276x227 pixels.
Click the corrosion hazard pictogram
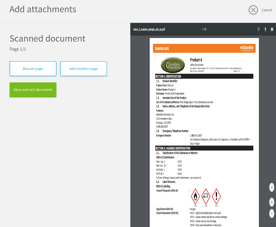coord(206,197)
